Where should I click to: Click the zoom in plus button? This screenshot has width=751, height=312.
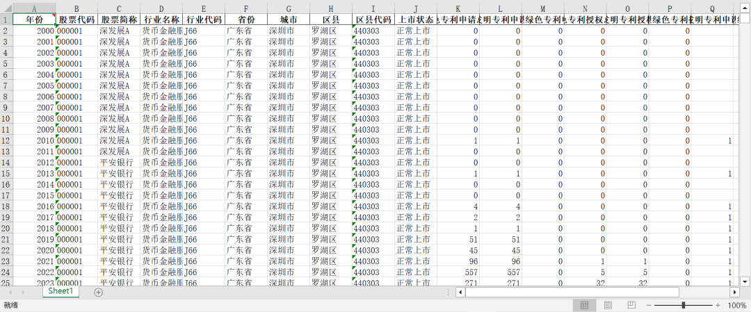[718, 305]
